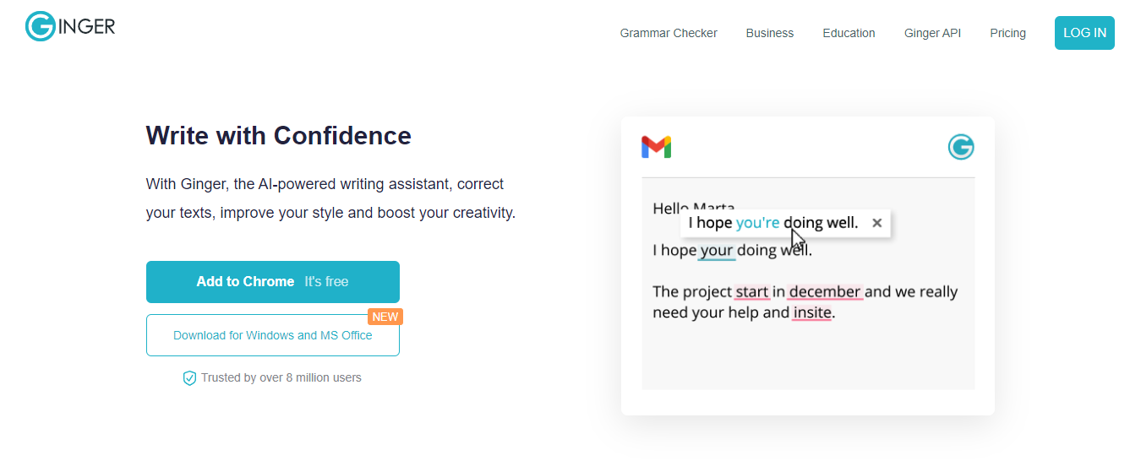Click the Ginger G icon in the demo card
Screen dimensions: 1130x461
[x=961, y=147]
